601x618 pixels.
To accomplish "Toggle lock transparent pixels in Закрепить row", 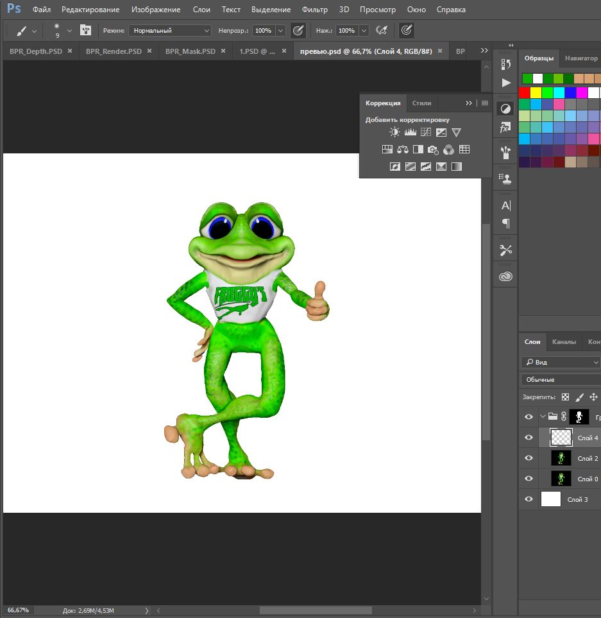I will (x=565, y=397).
